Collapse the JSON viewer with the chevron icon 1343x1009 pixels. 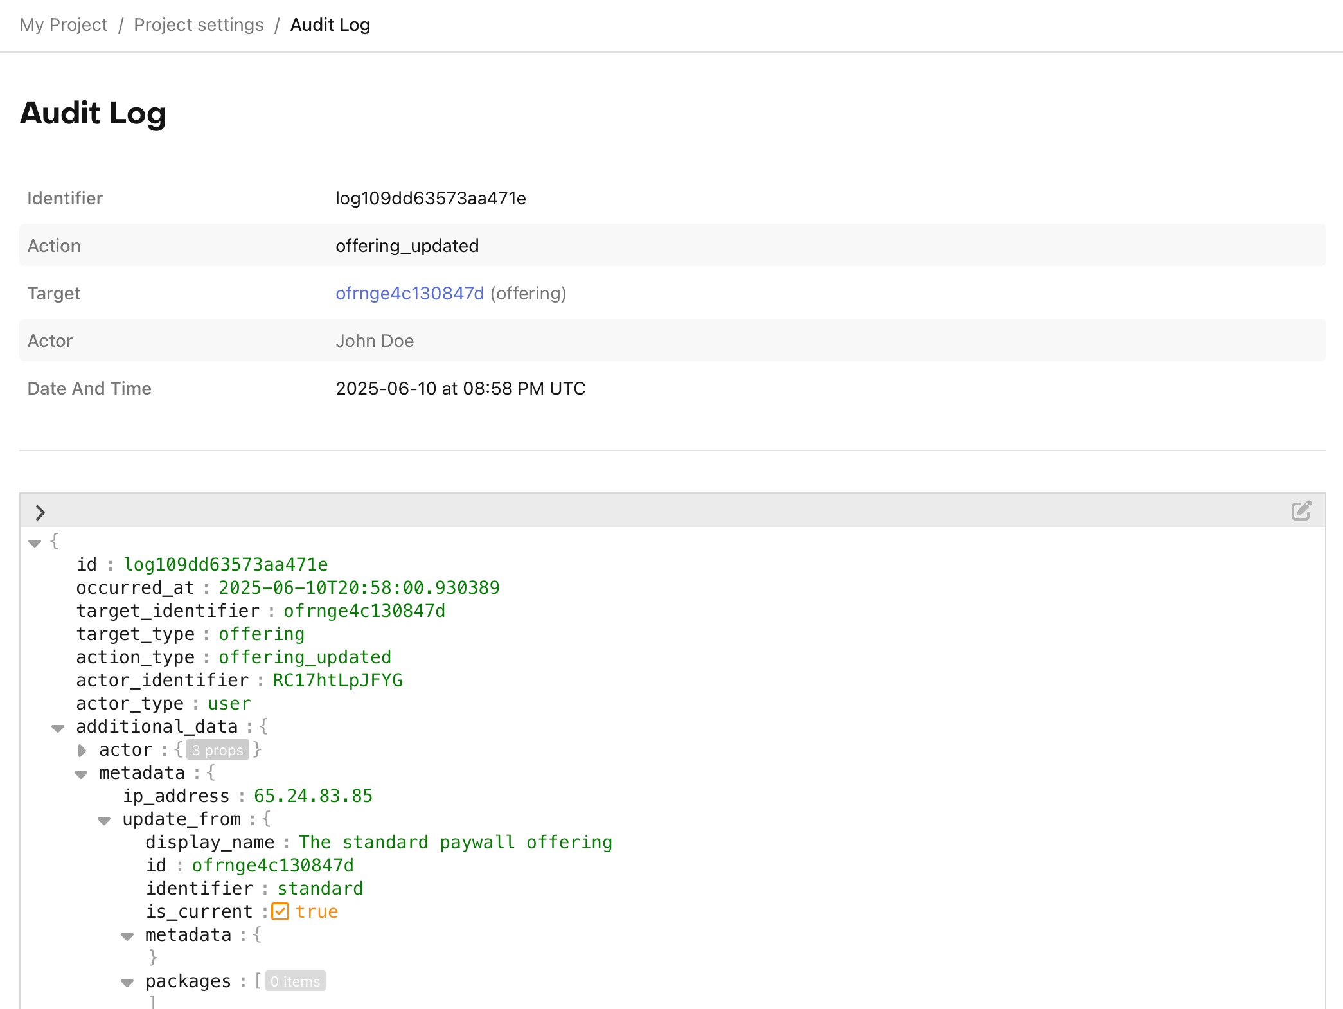tap(41, 512)
